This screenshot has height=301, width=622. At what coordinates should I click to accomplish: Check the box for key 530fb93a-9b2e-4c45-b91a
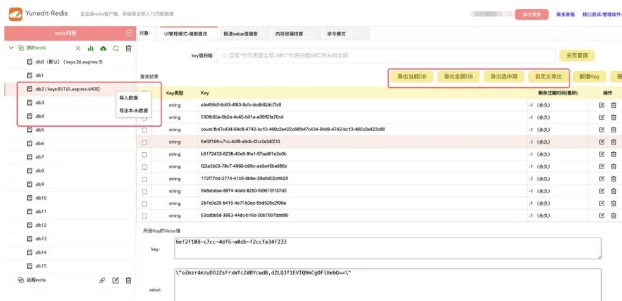pyautogui.click(x=144, y=118)
